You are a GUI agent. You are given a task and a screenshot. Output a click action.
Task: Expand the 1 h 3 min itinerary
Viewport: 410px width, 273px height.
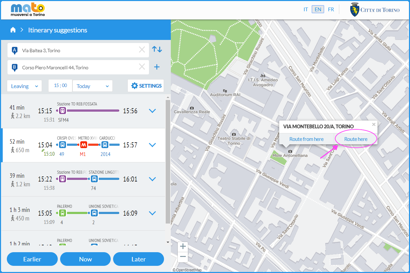click(152, 213)
